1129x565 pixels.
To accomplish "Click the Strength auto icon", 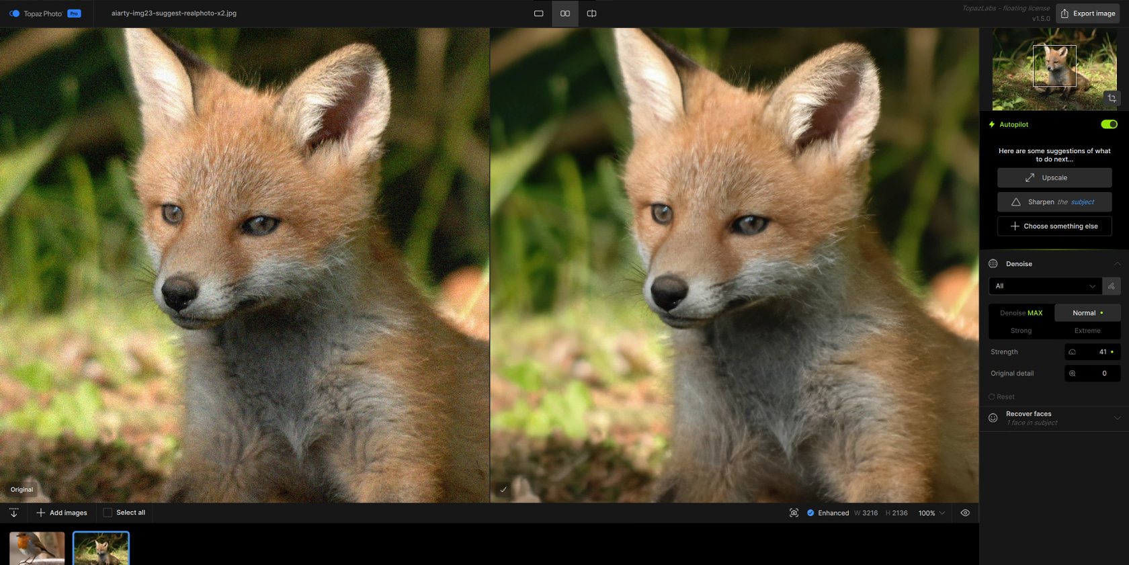I will (1073, 352).
